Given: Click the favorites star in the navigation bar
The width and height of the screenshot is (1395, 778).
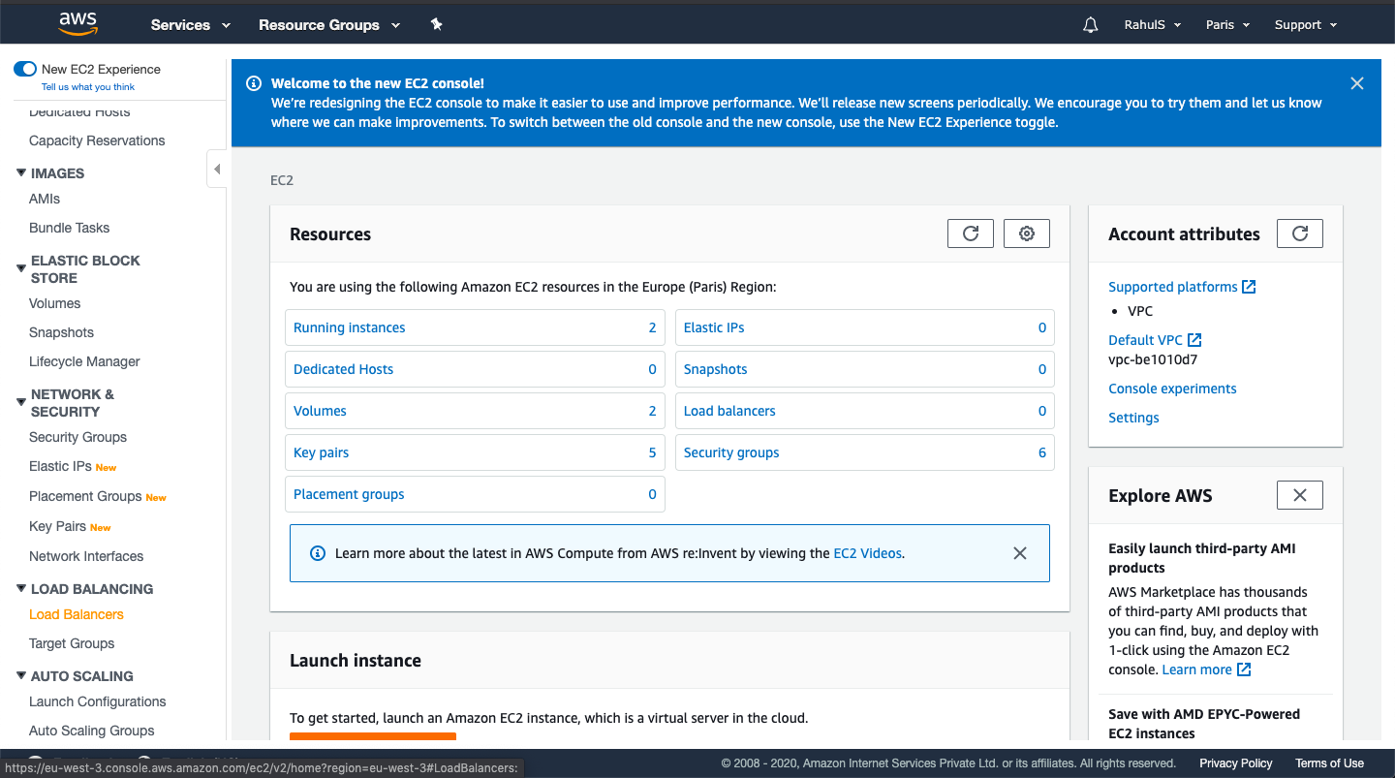Looking at the screenshot, I should [436, 24].
